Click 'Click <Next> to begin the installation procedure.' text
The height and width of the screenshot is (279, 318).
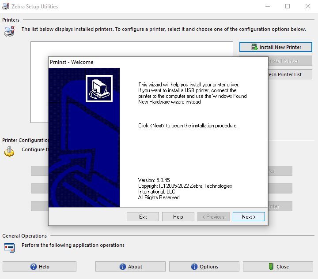tap(188, 126)
